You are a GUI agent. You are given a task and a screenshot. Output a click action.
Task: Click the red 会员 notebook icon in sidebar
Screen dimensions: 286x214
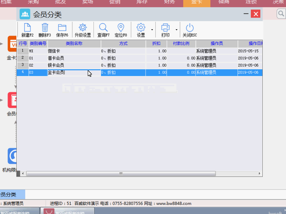[x=12, y=100]
